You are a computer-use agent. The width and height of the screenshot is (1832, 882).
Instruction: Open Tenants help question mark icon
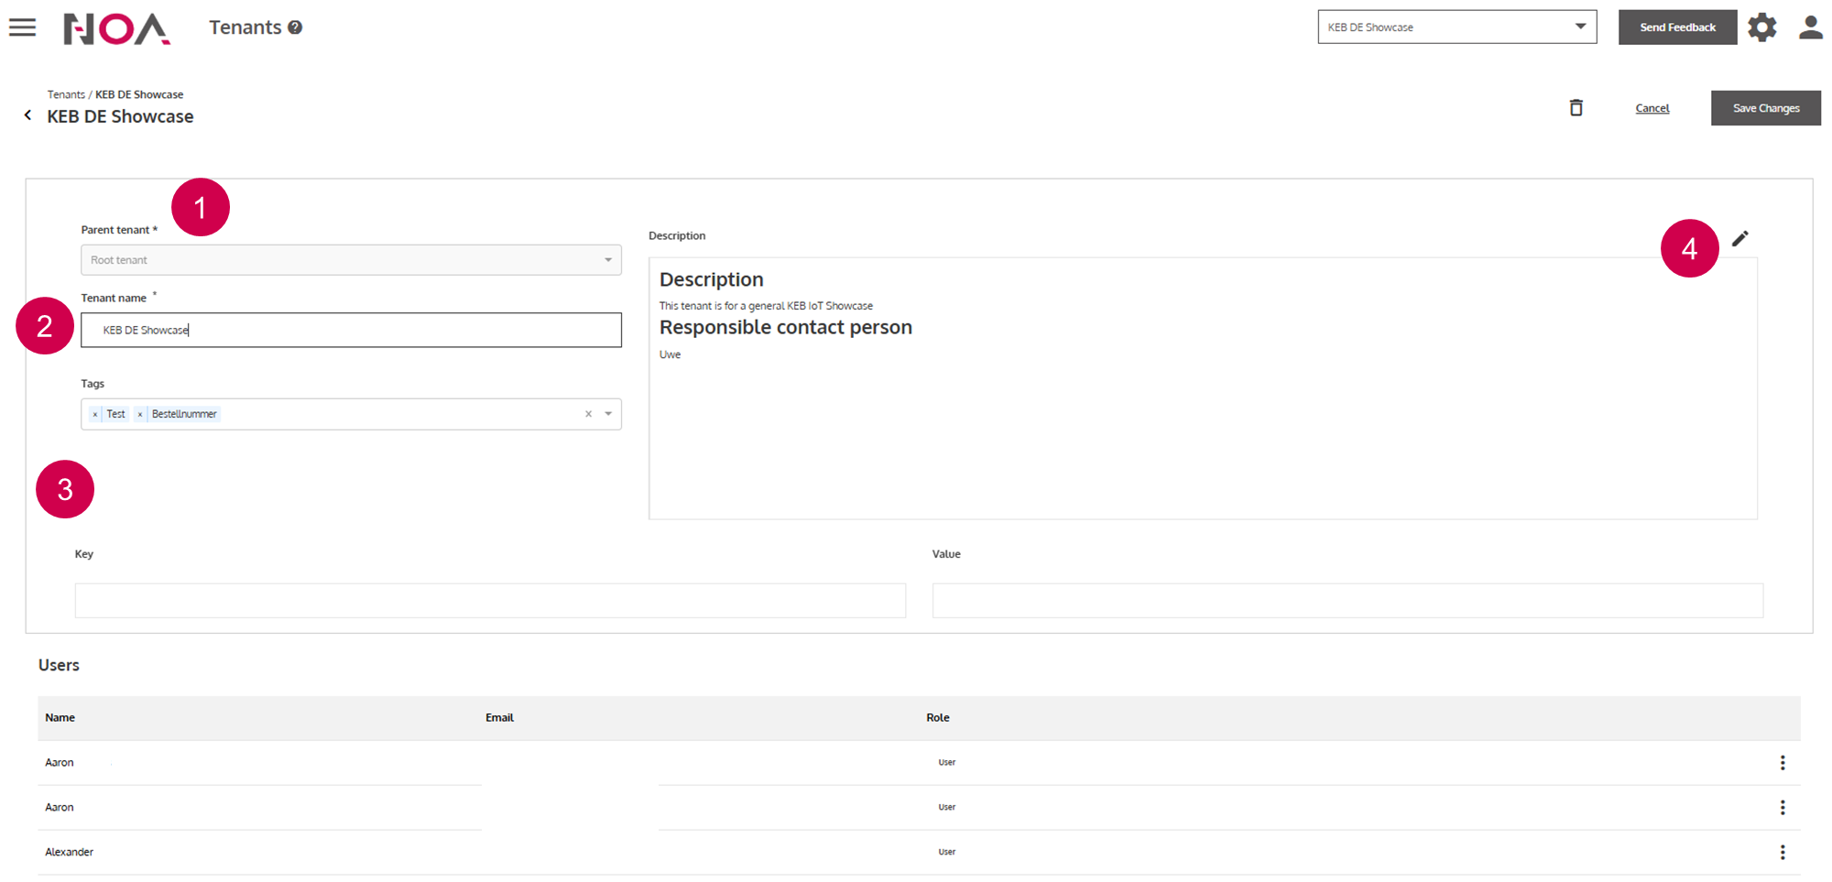295,27
